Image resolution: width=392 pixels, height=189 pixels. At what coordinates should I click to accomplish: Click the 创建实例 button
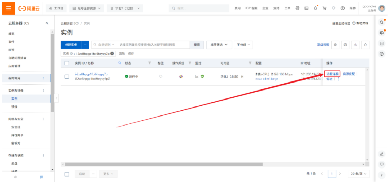[x=71, y=45]
